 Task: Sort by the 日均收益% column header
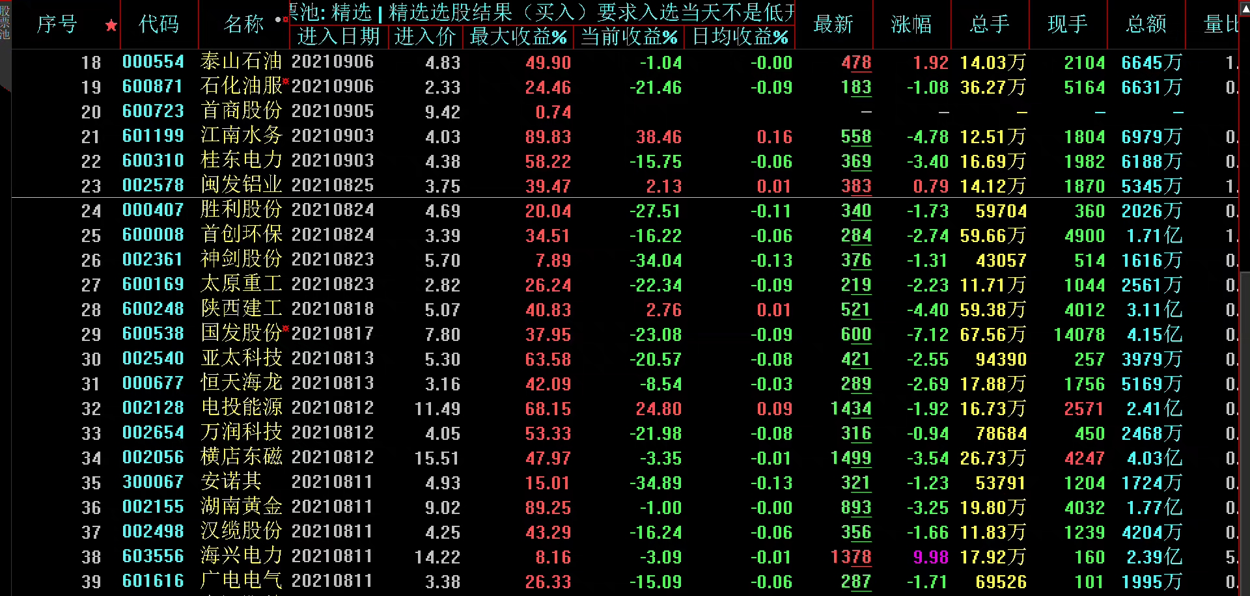[x=740, y=37]
